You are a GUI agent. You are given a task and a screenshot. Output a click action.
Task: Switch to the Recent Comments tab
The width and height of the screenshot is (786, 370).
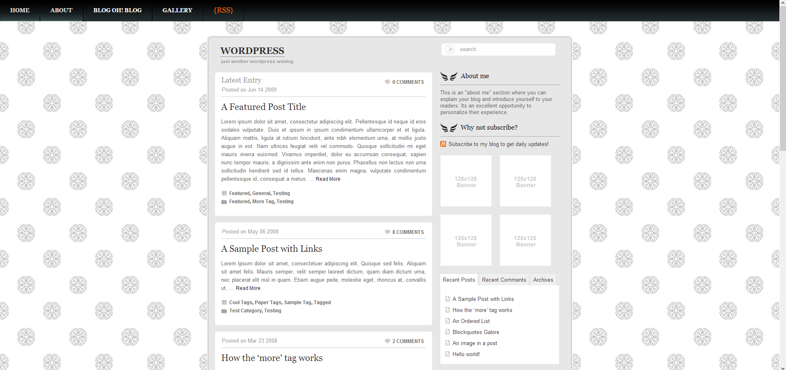pyautogui.click(x=504, y=280)
